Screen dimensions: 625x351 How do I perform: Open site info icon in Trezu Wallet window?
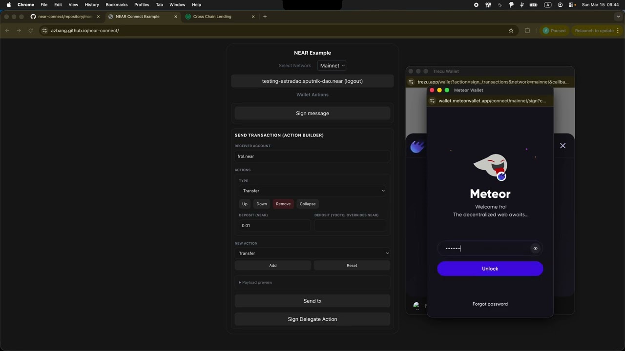coord(411,82)
